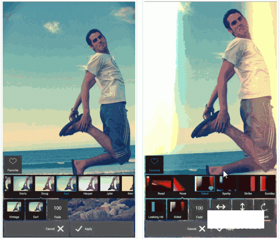Click the horizontal flip arrow icon
This screenshot has height=239, width=280.
point(221,207)
